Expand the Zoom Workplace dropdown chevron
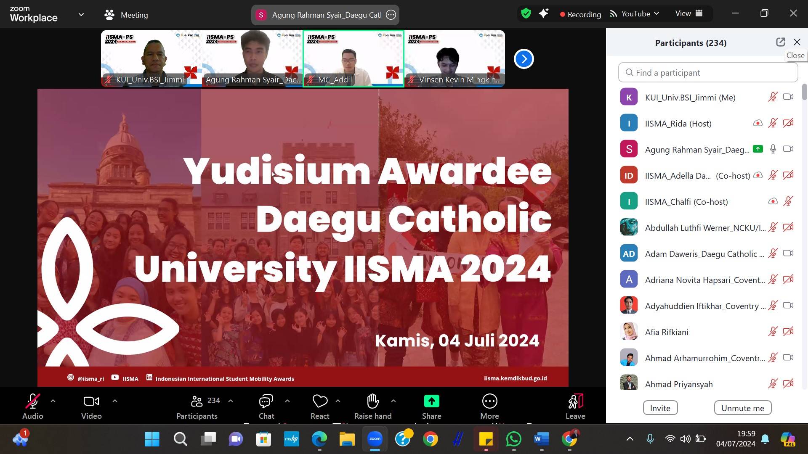The height and width of the screenshot is (454, 808). click(81, 14)
